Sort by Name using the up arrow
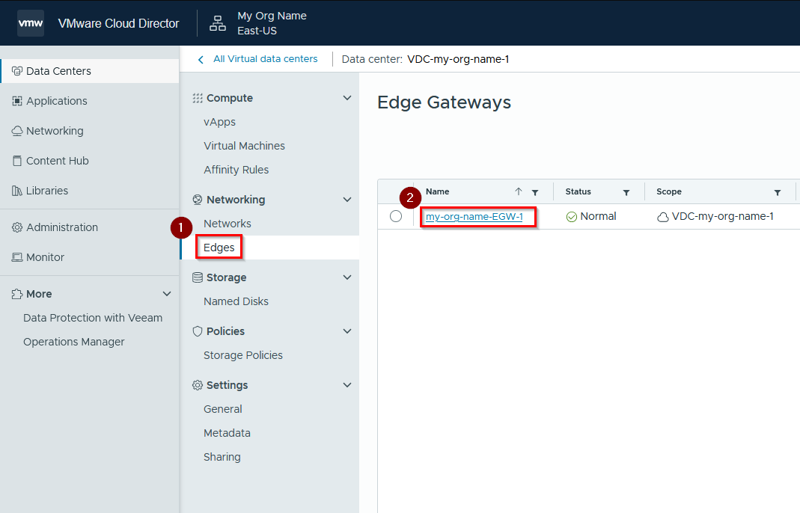 [519, 191]
